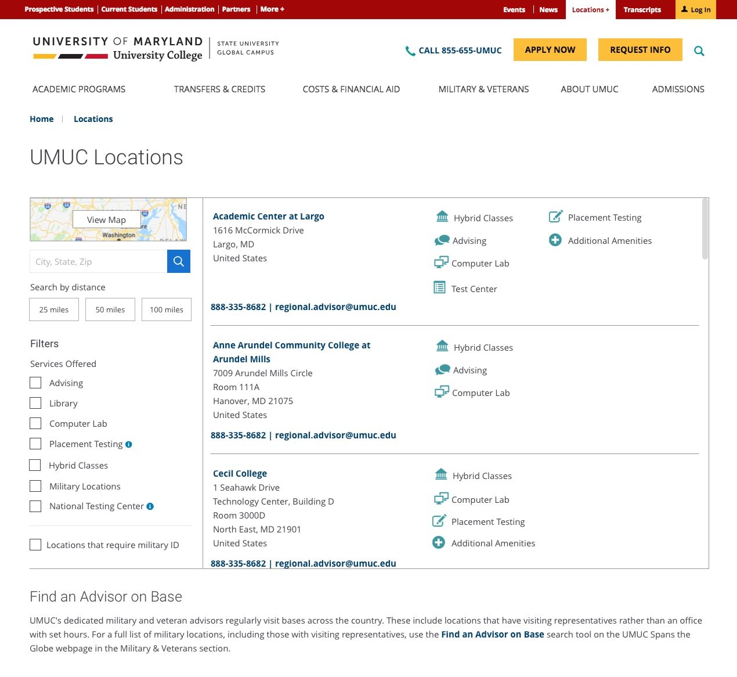Click the map thumbnail preview
This screenshot has height=677, width=737.
(x=108, y=219)
